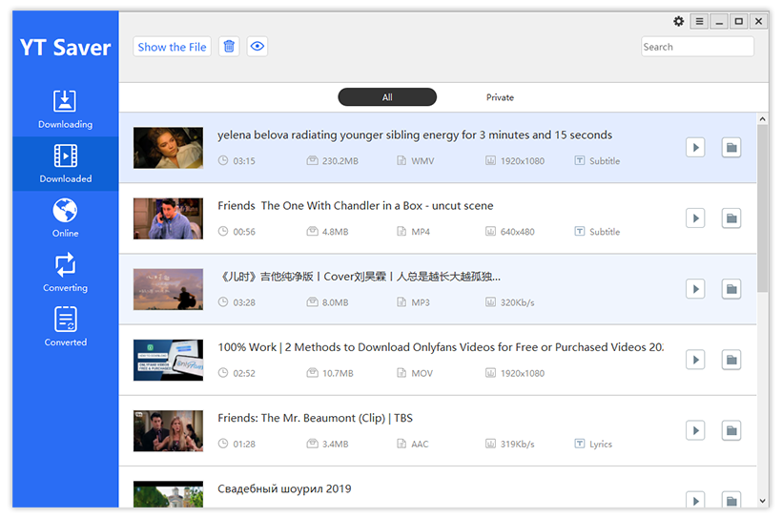Screen dimensions: 782x518
Task: Select the 100% Work 2 Methods title
Action: pyautogui.click(x=441, y=347)
